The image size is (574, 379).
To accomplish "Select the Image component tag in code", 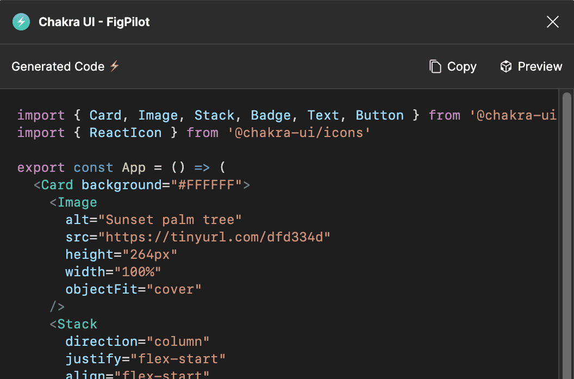I will coord(77,202).
